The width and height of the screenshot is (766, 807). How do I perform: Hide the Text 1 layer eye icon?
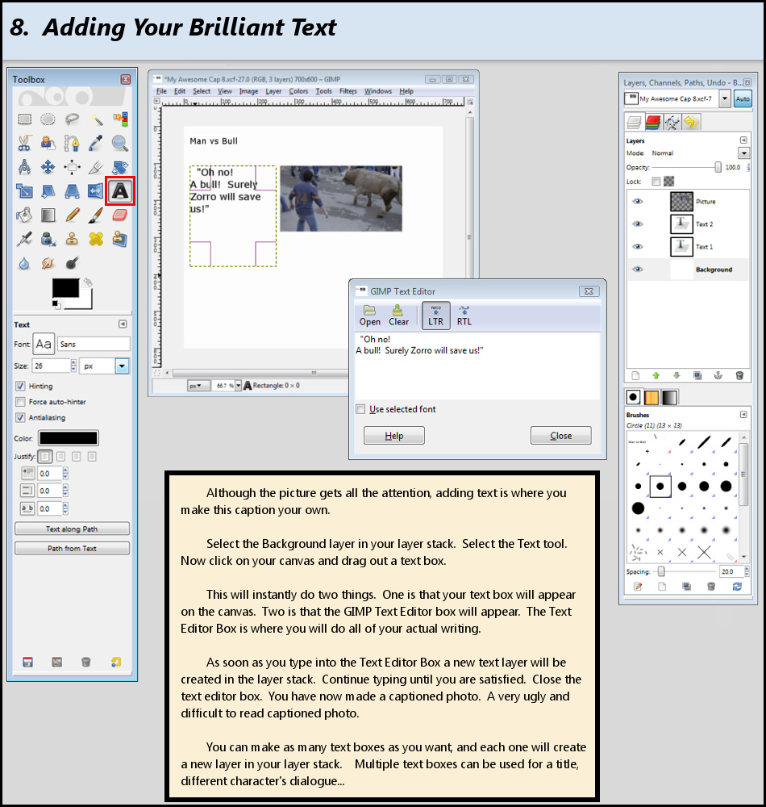(x=638, y=246)
